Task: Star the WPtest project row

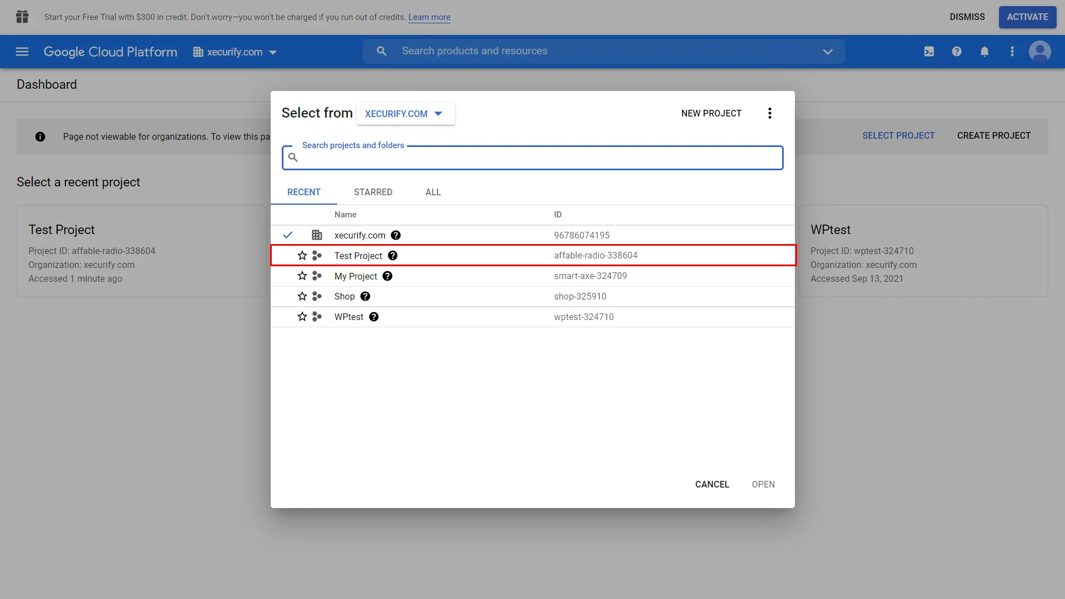Action: [x=302, y=317]
